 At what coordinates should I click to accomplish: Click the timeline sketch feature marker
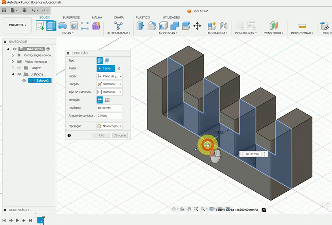pos(40,220)
